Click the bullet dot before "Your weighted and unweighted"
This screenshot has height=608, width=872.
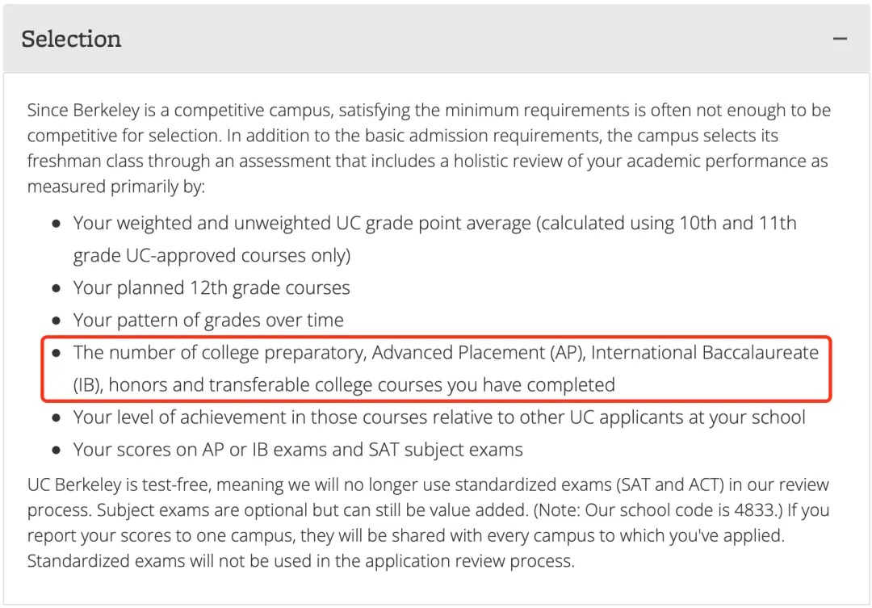click(x=56, y=224)
